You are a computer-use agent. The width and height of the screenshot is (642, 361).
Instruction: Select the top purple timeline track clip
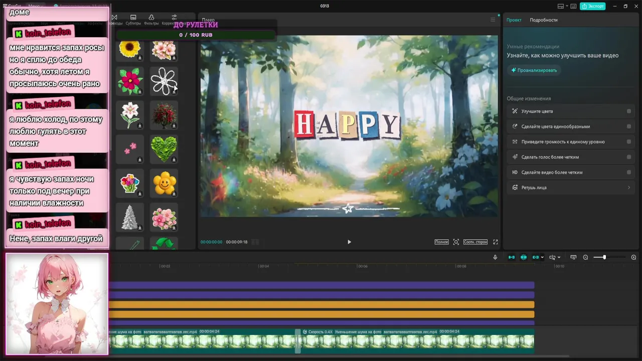coord(322,285)
